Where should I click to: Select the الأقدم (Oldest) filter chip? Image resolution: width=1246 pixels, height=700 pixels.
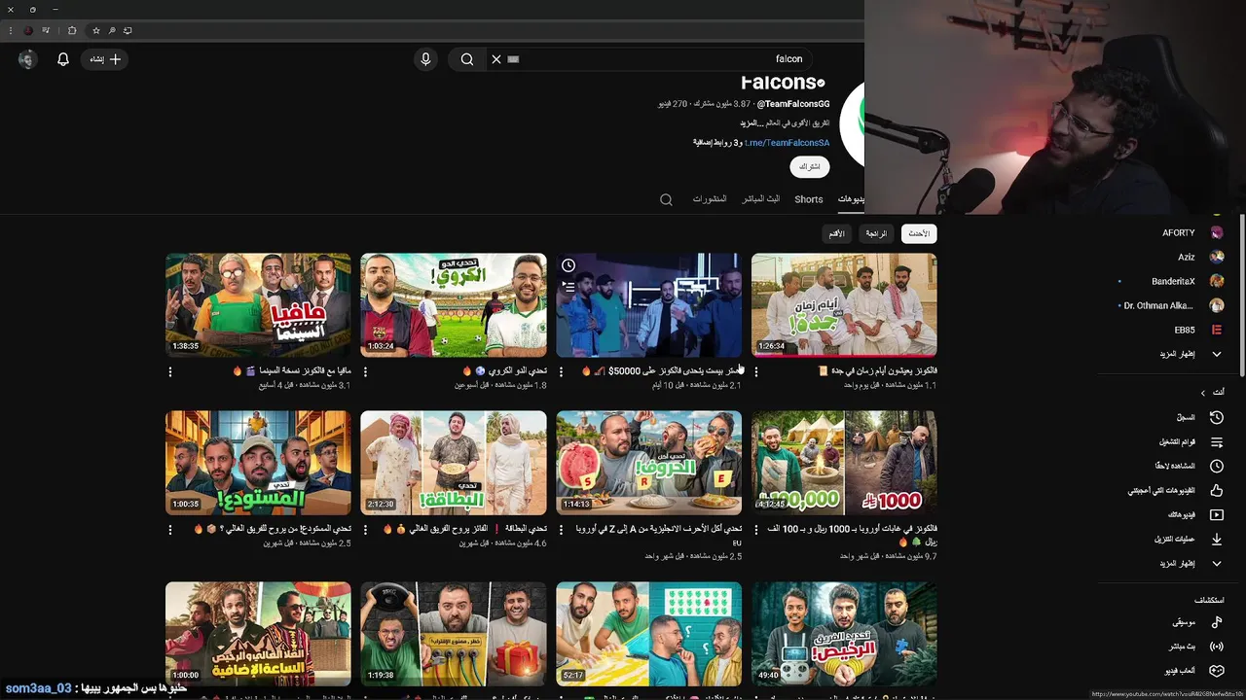pos(836,233)
